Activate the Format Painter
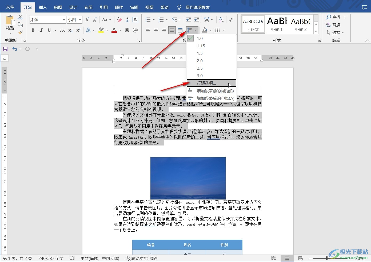371x262 pixels. click(20, 32)
